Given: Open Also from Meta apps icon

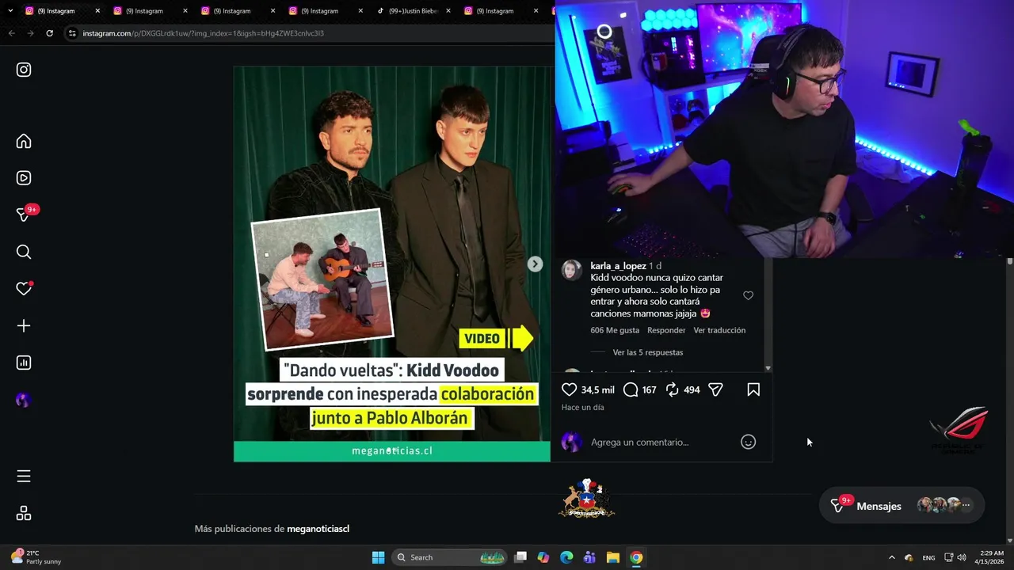Looking at the screenshot, I should pyautogui.click(x=24, y=514).
